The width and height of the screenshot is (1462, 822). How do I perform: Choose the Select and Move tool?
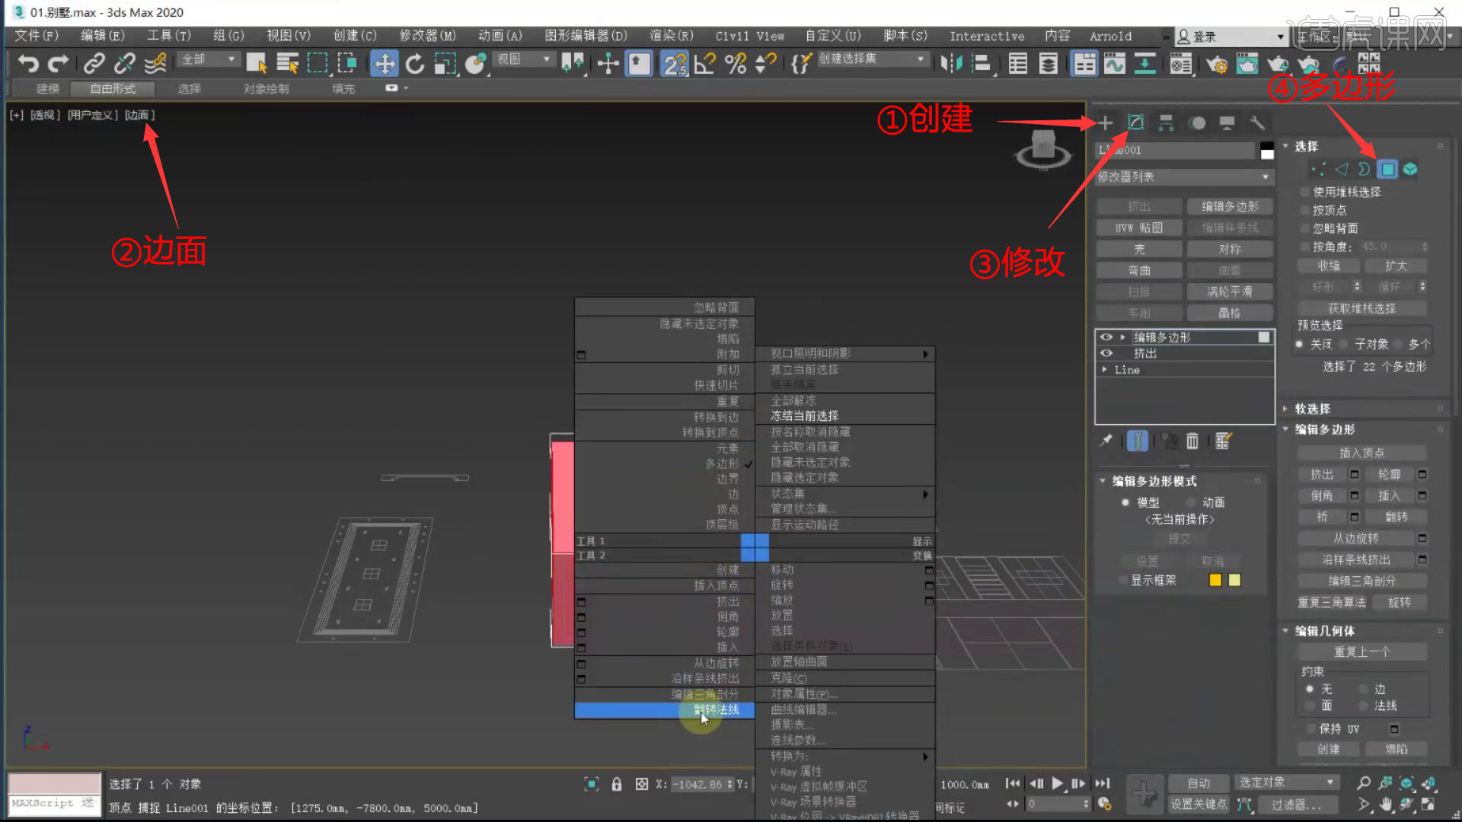click(384, 64)
